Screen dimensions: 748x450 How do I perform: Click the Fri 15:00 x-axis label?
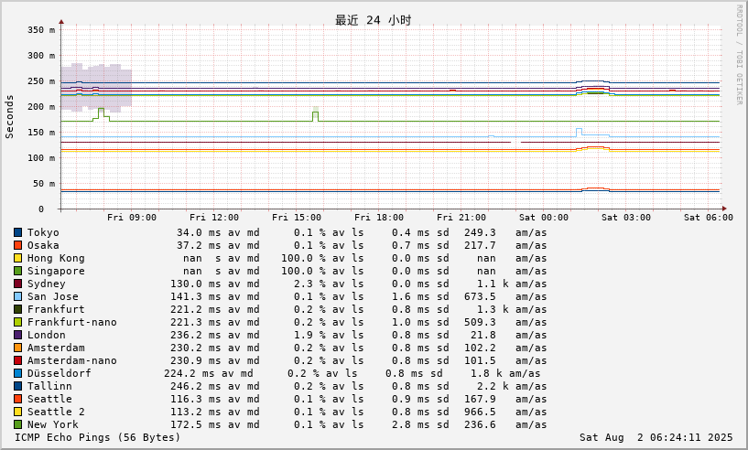(x=297, y=218)
